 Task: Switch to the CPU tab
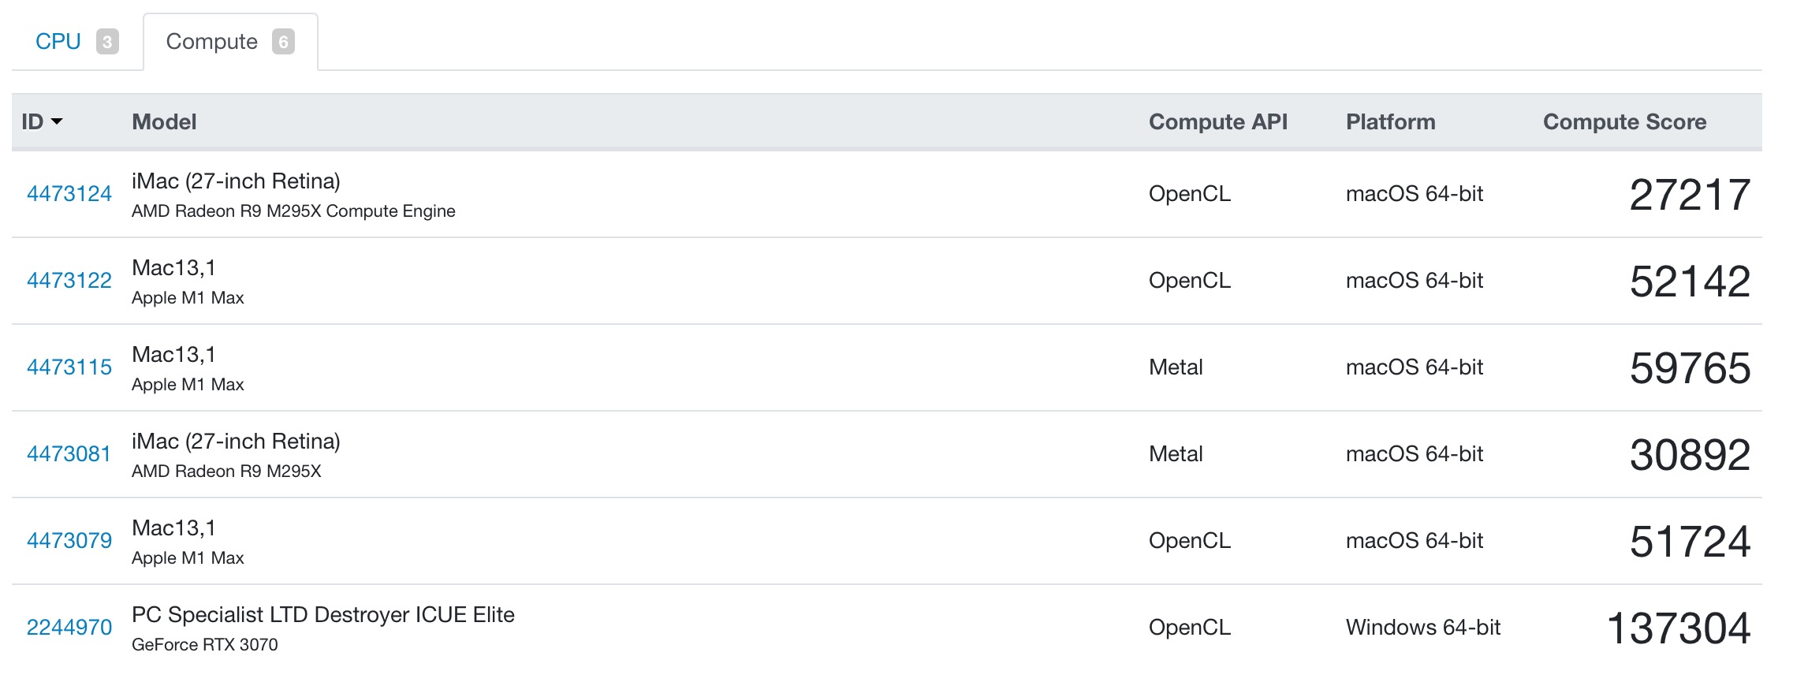tap(76, 42)
